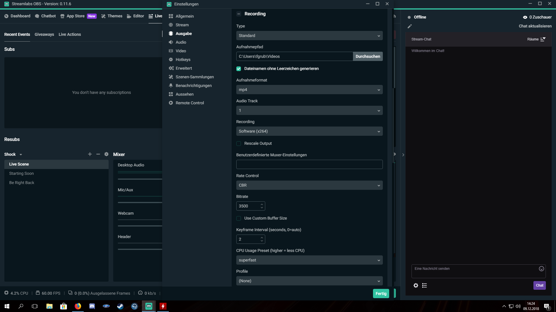The height and width of the screenshot is (312, 556).
Task: Collapse the Recording section minus icon
Action: point(239,14)
